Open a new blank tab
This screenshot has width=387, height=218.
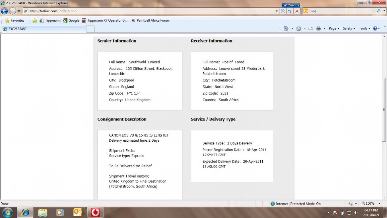90,29
